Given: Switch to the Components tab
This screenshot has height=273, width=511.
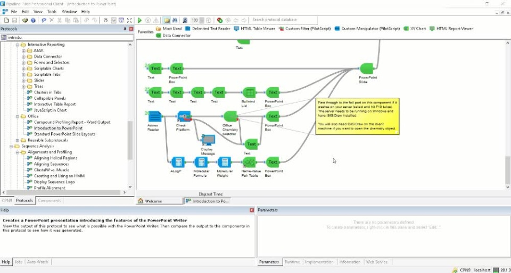Looking at the screenshot, I should click(x=49, y=201).
